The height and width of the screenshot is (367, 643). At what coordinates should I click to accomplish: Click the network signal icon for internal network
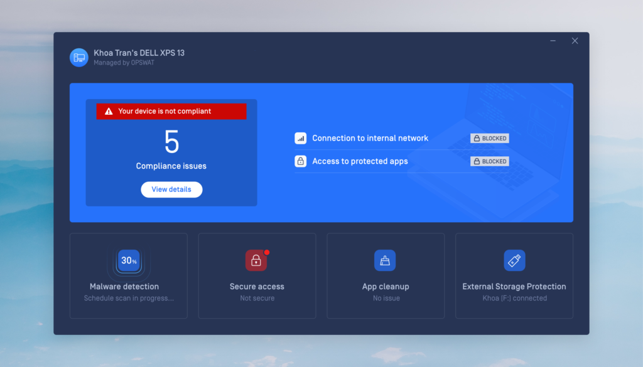[x=301, y=138]
